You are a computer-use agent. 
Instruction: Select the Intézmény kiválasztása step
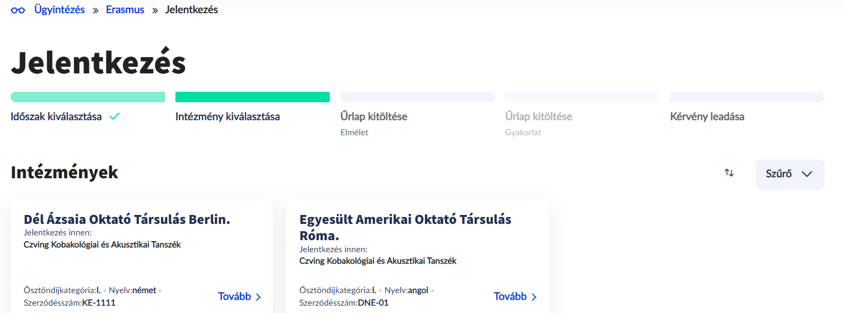tap(227, 116)
